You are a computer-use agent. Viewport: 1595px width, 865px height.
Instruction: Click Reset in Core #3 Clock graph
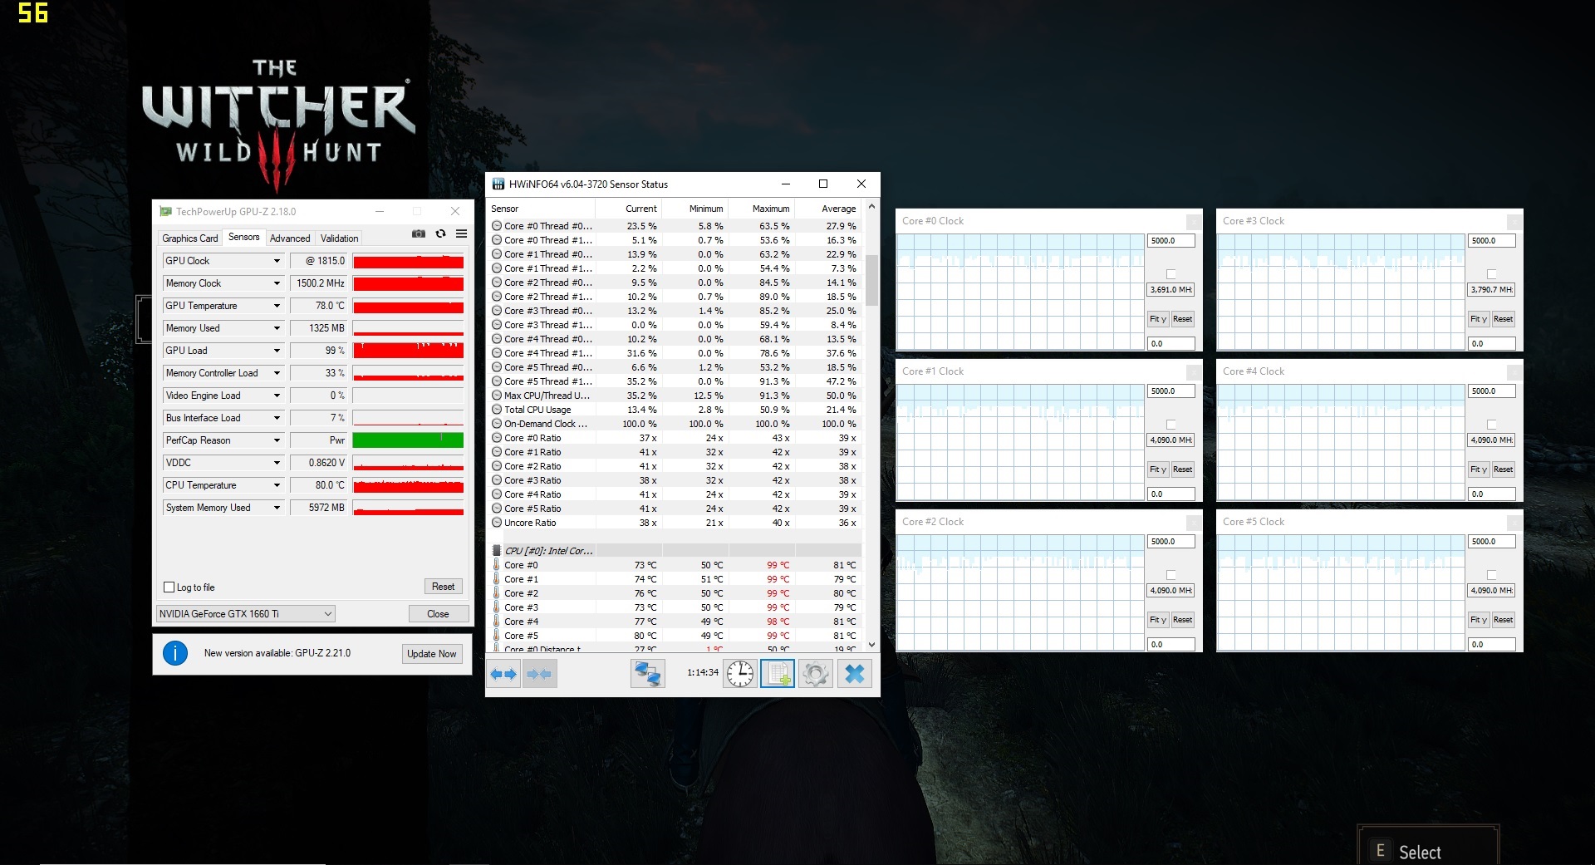(x=1503, y=319)
